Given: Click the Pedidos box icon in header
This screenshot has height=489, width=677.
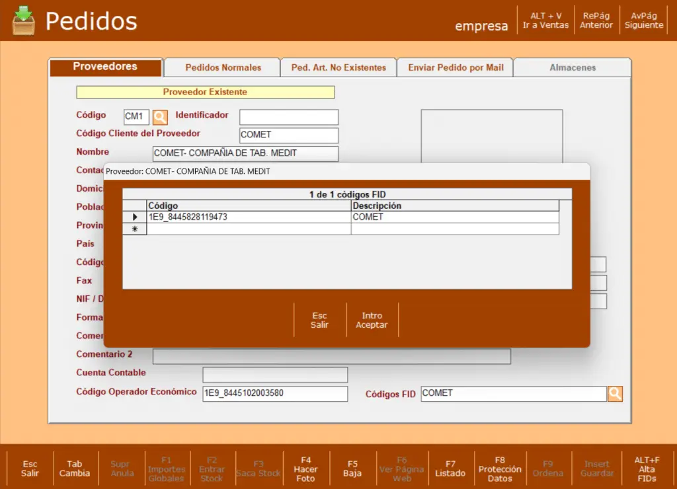Looking at the screenshot, I should [x=24, y=20].
